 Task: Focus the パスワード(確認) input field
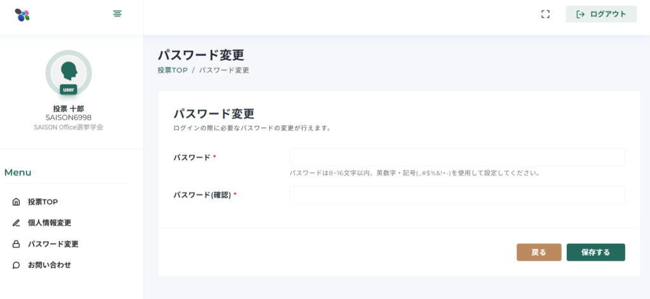(457, 194)
